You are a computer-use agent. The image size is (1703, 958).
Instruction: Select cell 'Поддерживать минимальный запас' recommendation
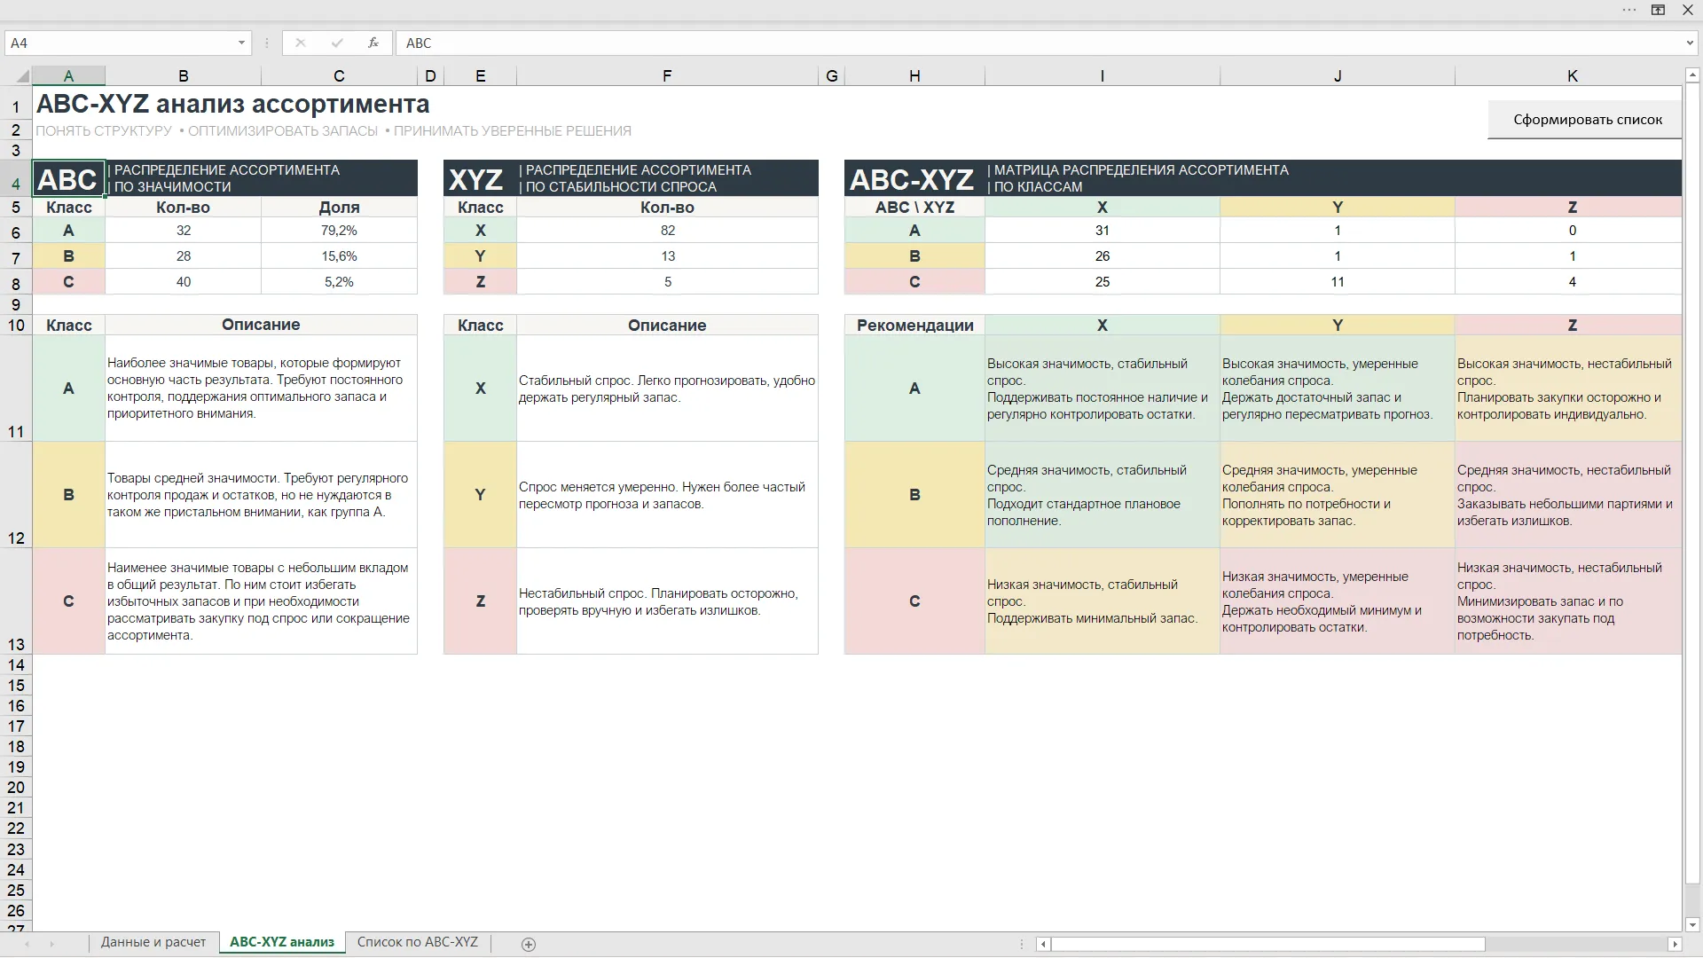pyautogui.click(x=1103, y=601)
